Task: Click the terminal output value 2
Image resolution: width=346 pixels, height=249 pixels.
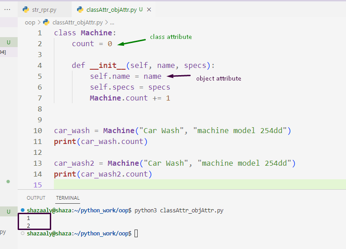Action: tap(28, 225)
